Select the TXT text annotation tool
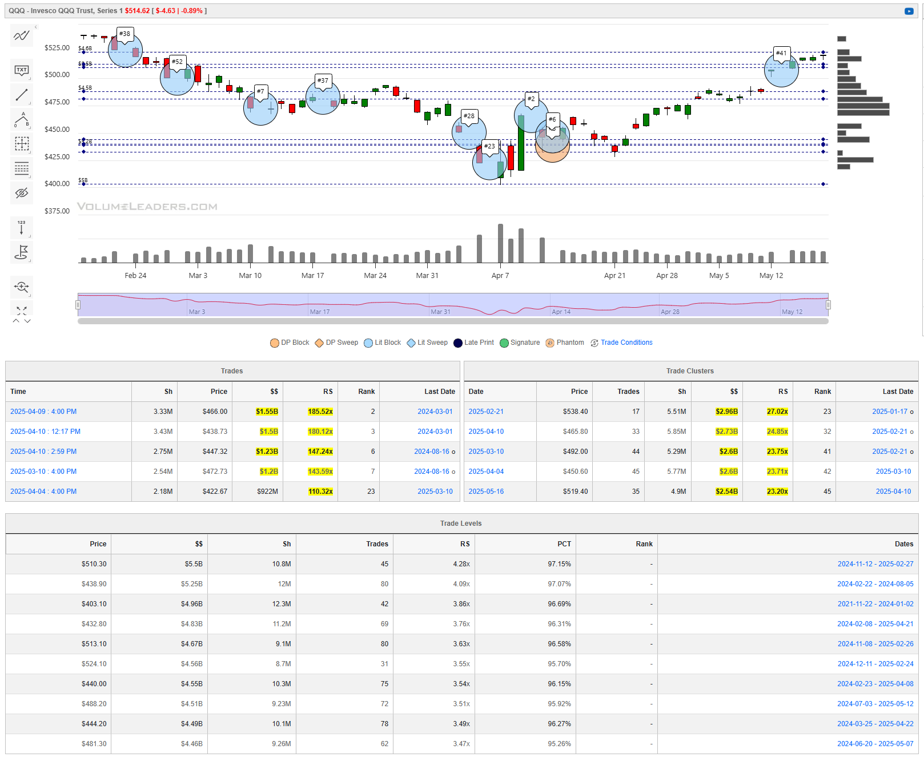 coord(22,70)
